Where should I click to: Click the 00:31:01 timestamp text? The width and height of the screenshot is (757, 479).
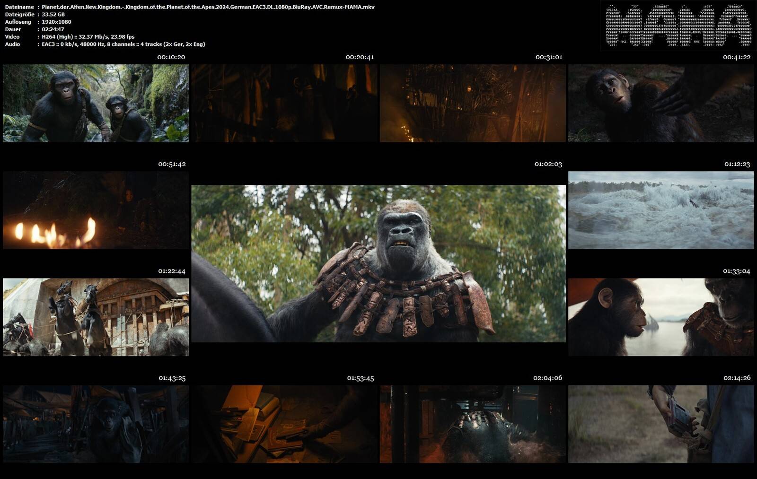[x=549, y=57]
